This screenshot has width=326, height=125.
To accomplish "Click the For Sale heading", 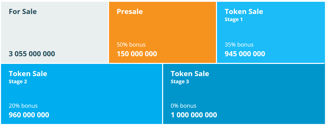I will tap(23, 11).
